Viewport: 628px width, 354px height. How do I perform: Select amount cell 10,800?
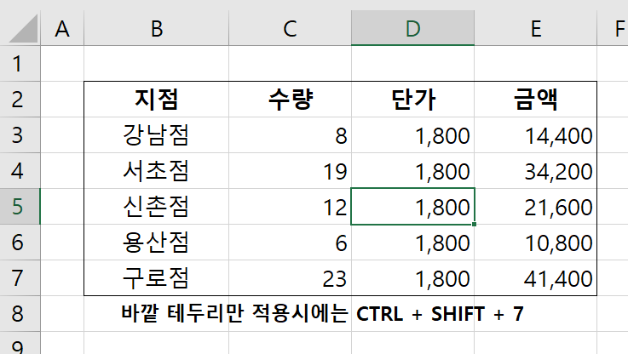tap(535, 243)
